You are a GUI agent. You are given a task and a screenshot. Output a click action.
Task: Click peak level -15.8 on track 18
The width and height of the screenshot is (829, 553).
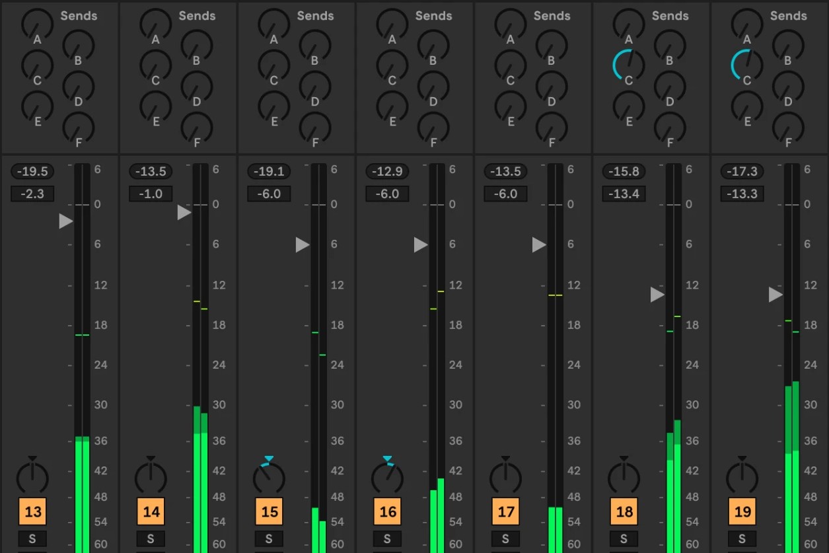click(x=624, y=172)
